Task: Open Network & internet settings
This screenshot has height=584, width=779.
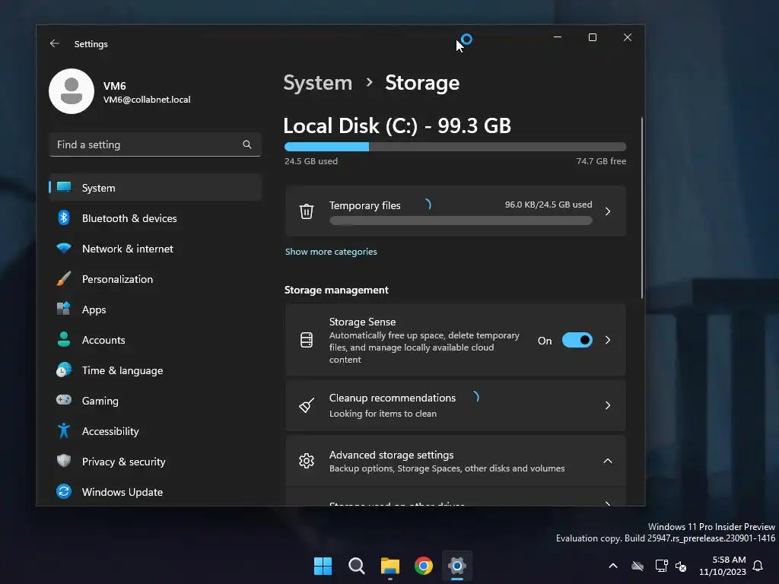Action: click(155, 249)
